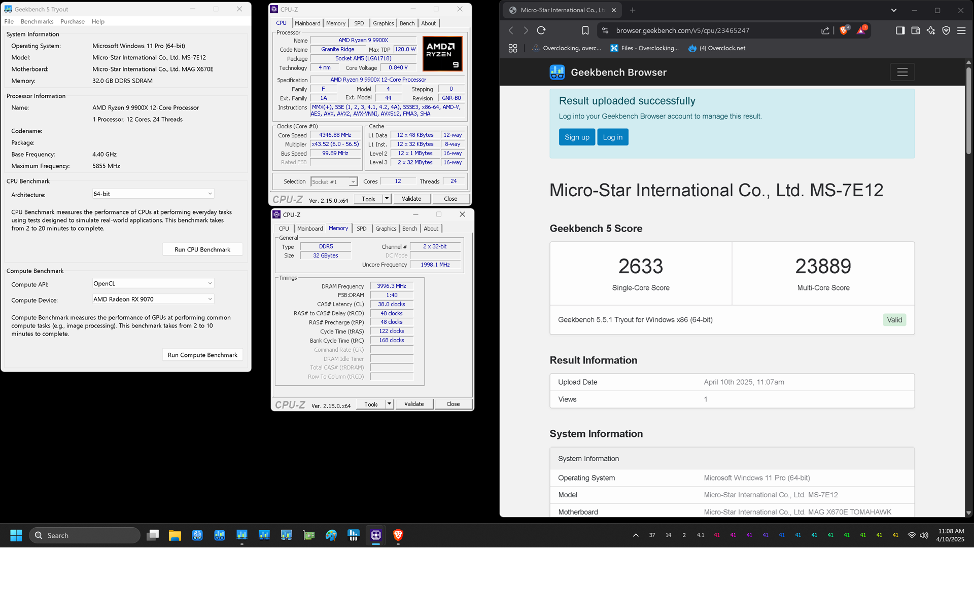Viewport: 974px width, 590px height.
Task: Click Run CPU Benchmark button
Action: tap(202, 249)
